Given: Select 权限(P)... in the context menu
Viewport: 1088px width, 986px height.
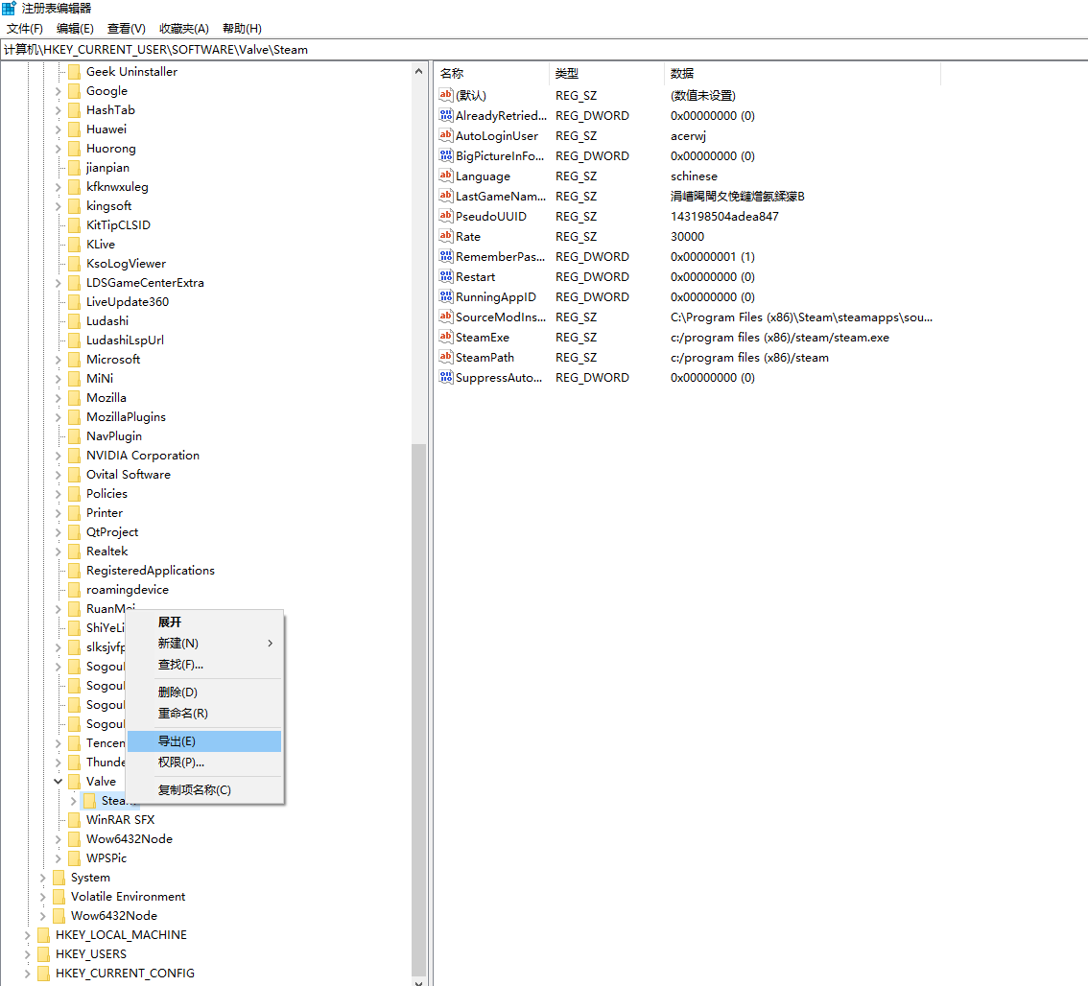Looking at the screenshot, I should [204, 762].
